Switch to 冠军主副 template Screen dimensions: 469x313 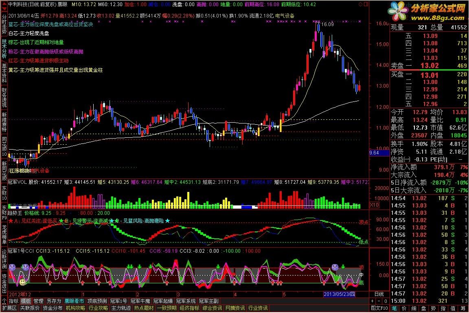tap(208, 301)
